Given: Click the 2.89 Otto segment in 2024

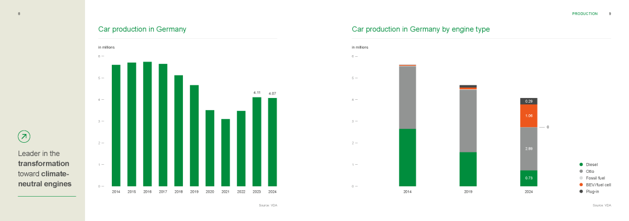Looking at the screenshot, I should (529, 148).
